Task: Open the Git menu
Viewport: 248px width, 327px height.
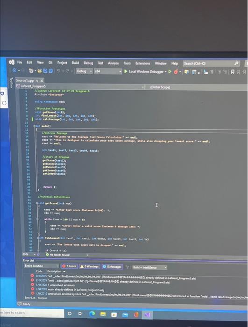Action: [50, 62]
